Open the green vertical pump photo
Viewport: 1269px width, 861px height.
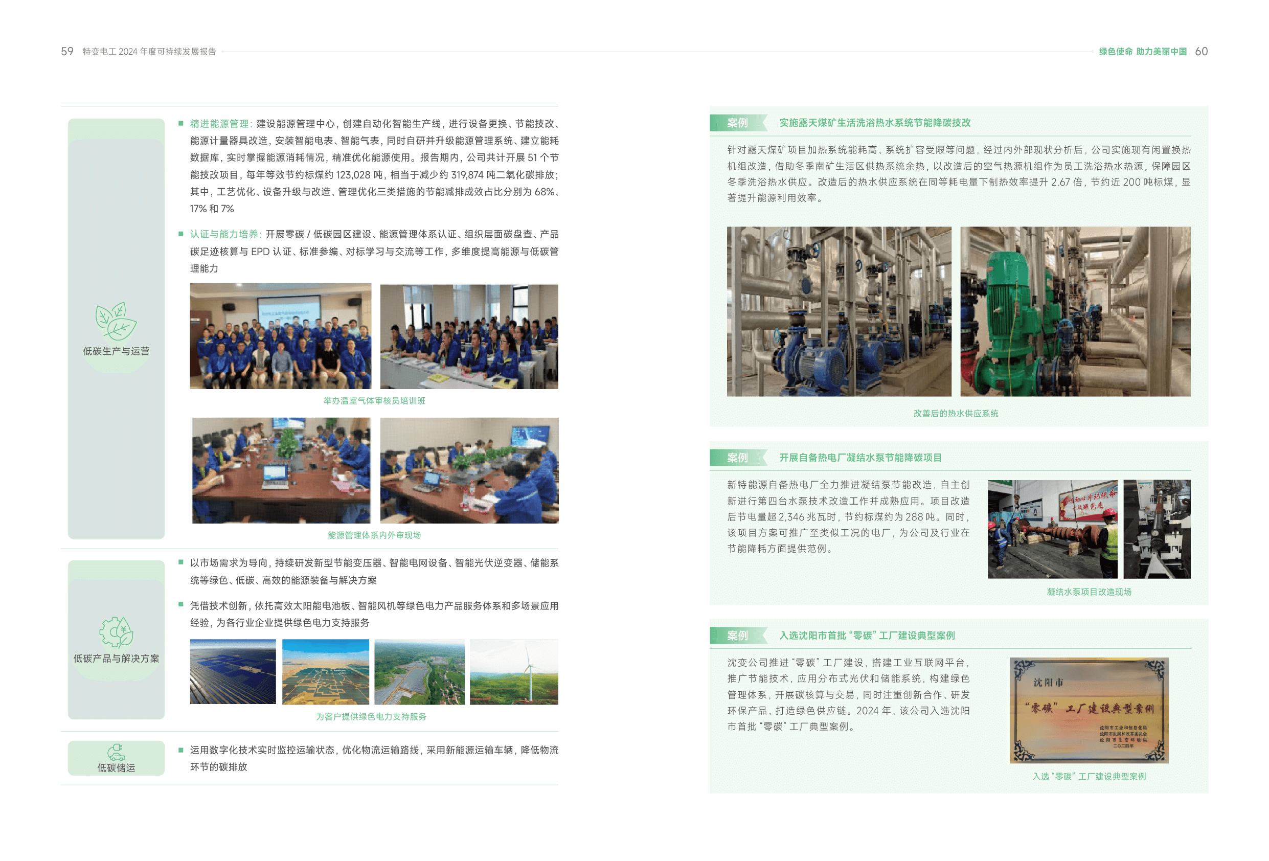pyautogui.click(x=1075, y=311)
